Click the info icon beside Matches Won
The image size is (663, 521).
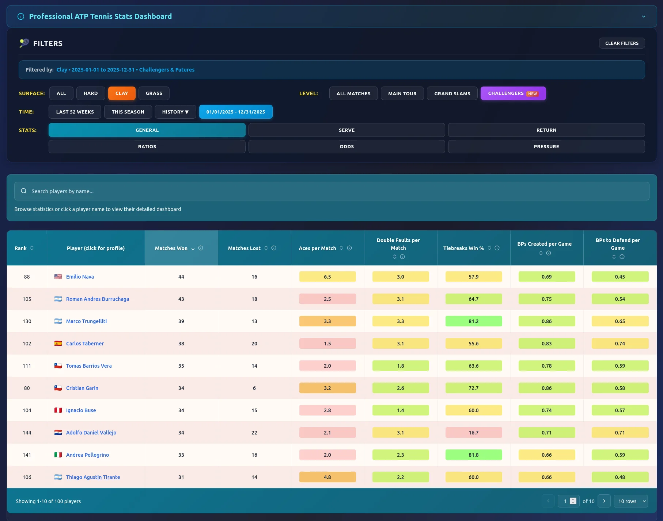coord(201,248)
